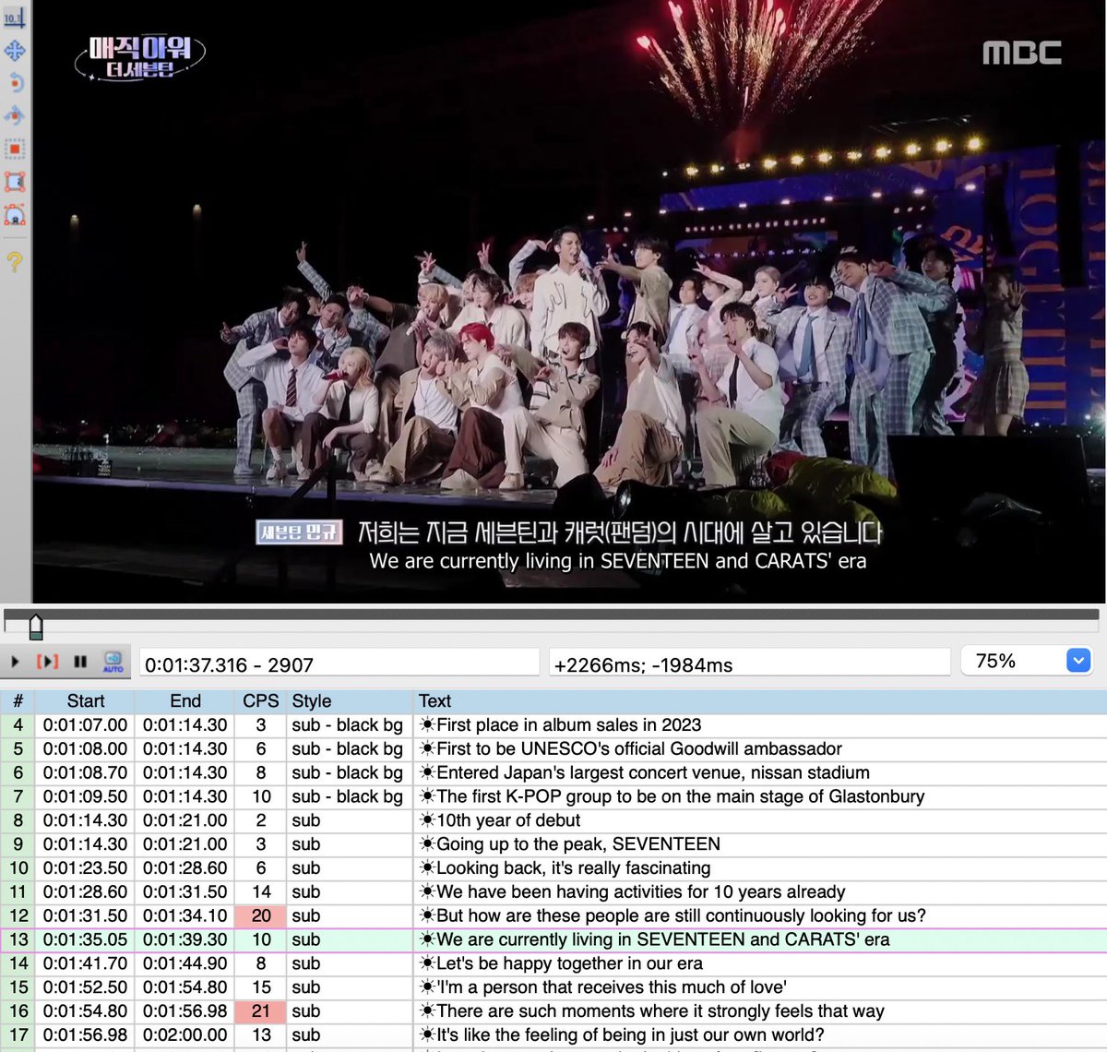Click the +2266ms; -1984ms offset field

point(750,664)
